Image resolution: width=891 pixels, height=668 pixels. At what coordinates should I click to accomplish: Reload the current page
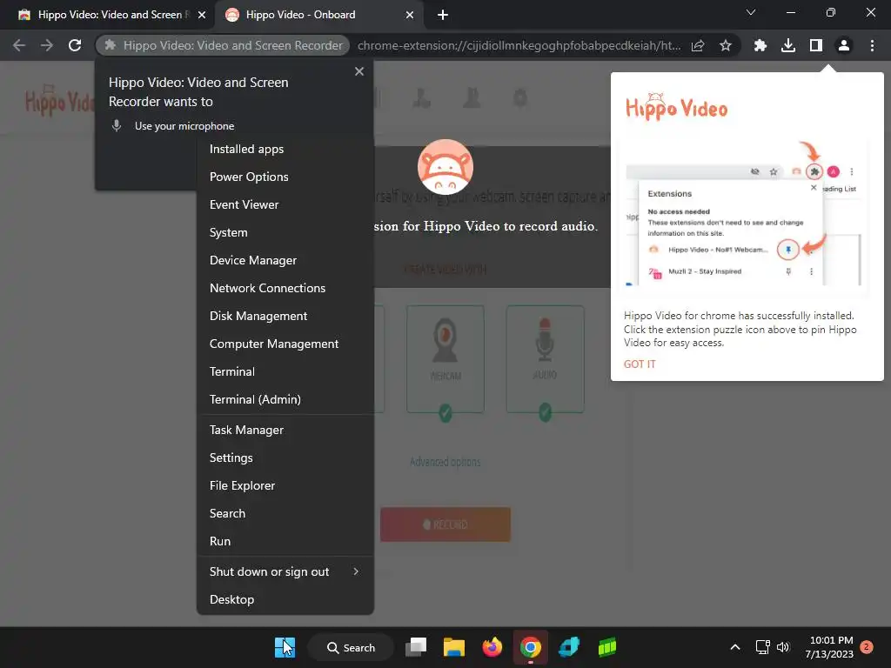(x=75, y=45)
